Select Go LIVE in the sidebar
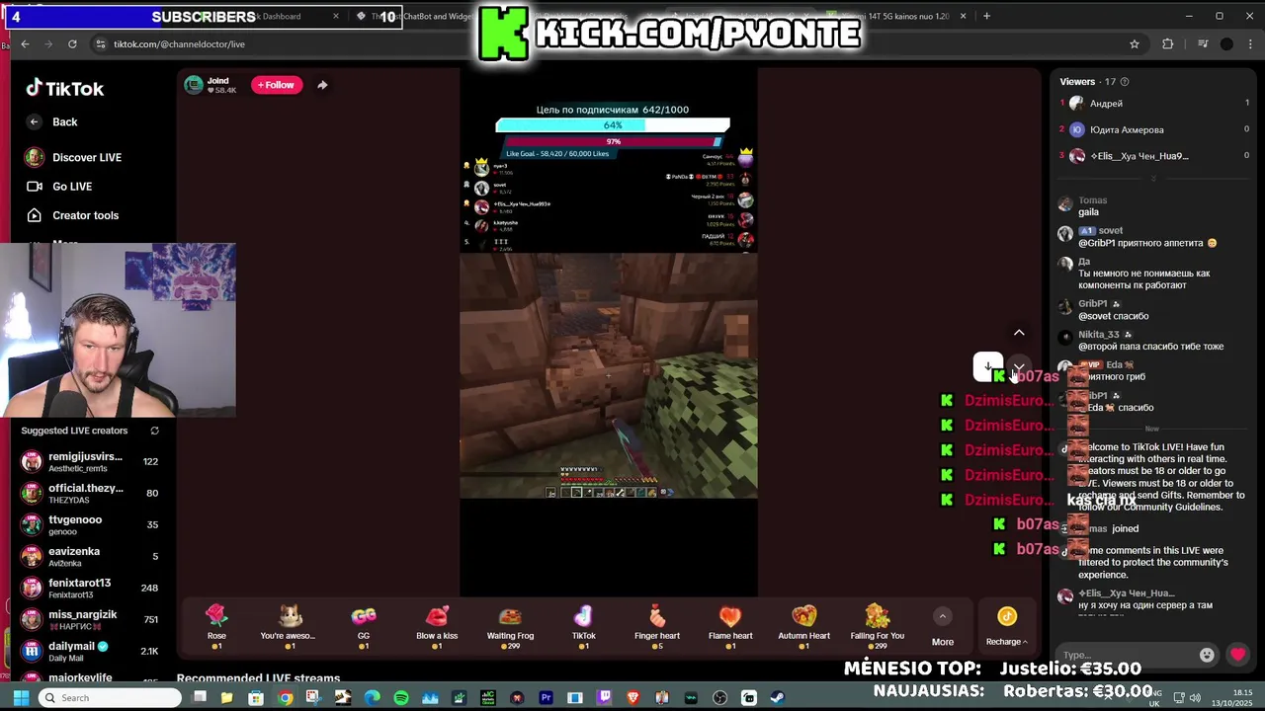Screen dimensions: 1265x711 click(x=59, y=186)
